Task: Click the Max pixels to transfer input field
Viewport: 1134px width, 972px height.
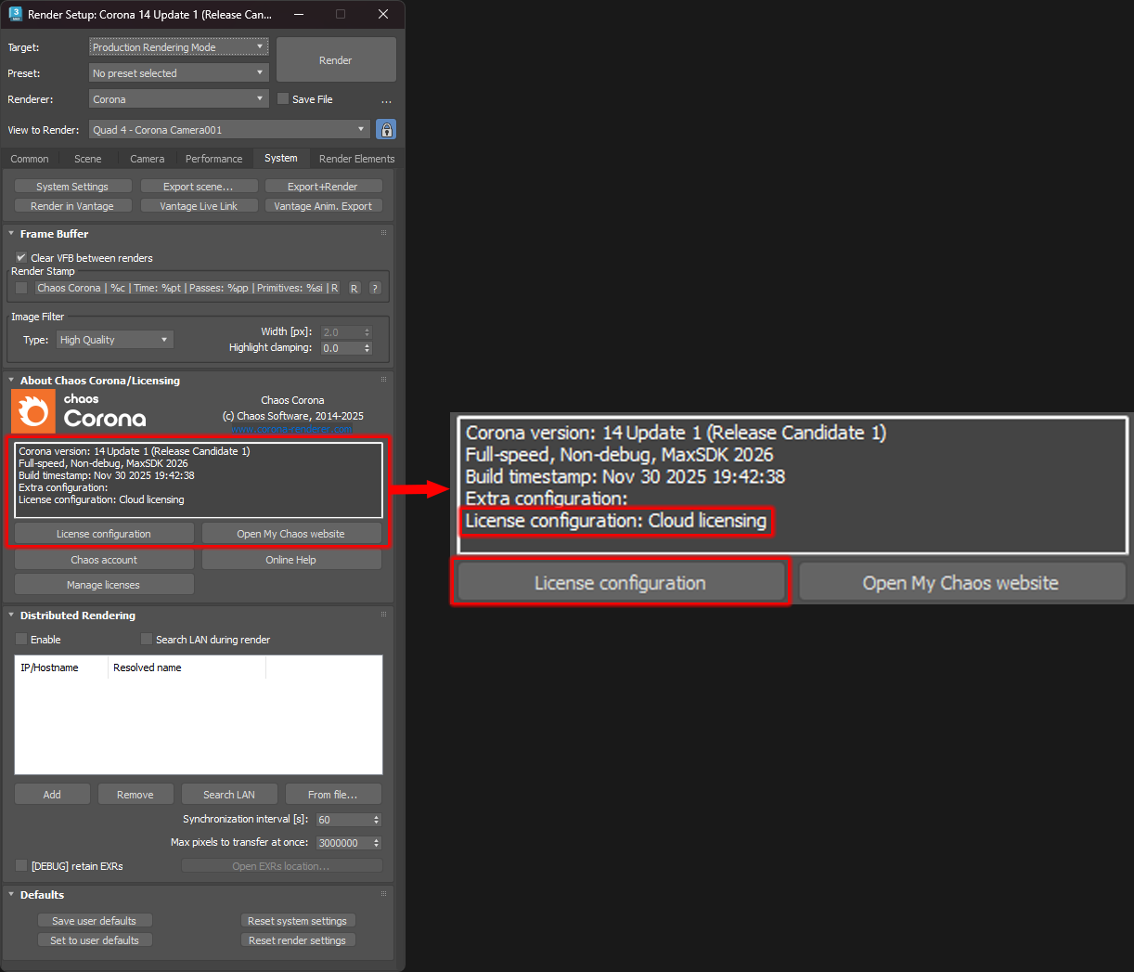Action: (342, 843)
